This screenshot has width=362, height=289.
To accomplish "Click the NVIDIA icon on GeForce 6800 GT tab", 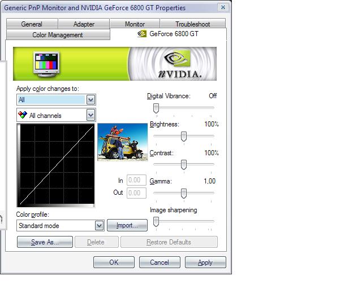I will (142, 34).
